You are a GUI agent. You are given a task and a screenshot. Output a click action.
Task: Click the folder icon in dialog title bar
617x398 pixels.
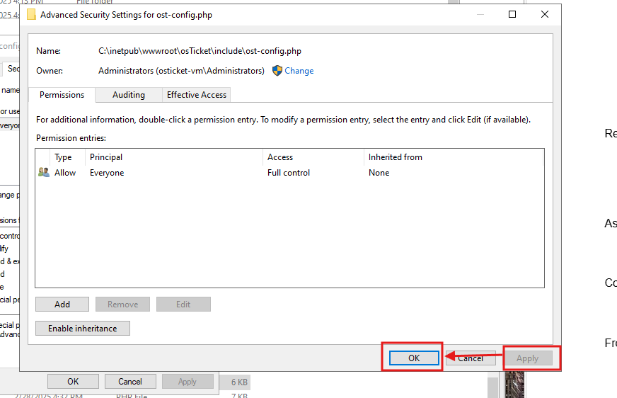[31, 15]
